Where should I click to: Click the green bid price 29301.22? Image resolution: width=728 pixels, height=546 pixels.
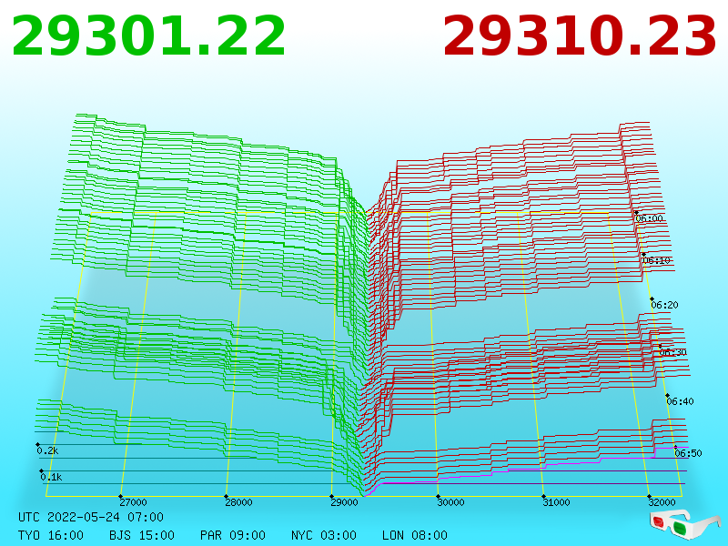(x=148, y=36)
